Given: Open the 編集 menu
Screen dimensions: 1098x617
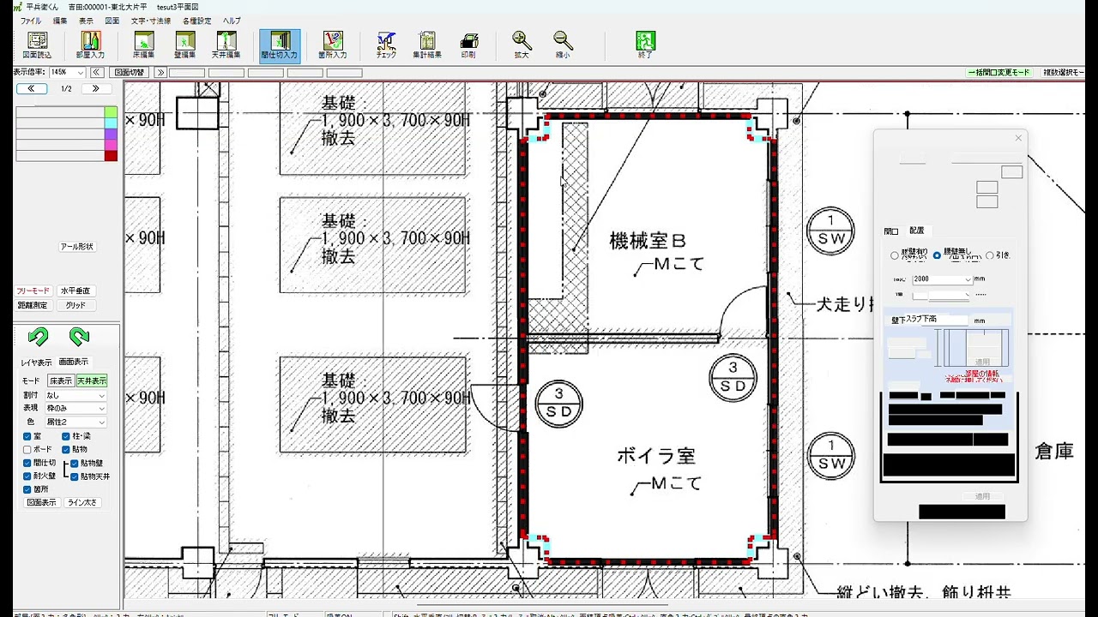Looking at the screenshot, I should click(60, 21).
